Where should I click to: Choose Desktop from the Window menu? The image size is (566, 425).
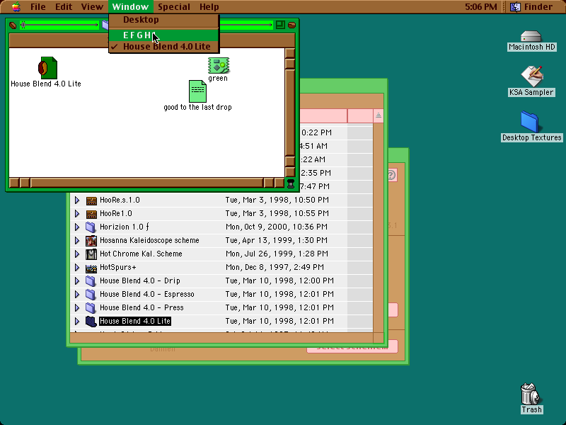tap(164, 20)
